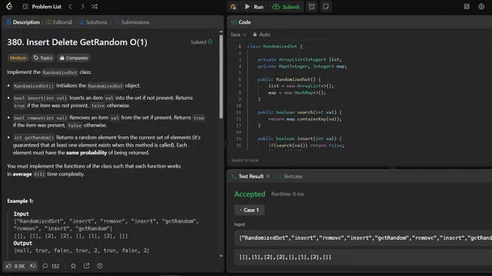
Task: Click code line 15 boolean insert
Action: pyautogui.click(x=300, y=139)
